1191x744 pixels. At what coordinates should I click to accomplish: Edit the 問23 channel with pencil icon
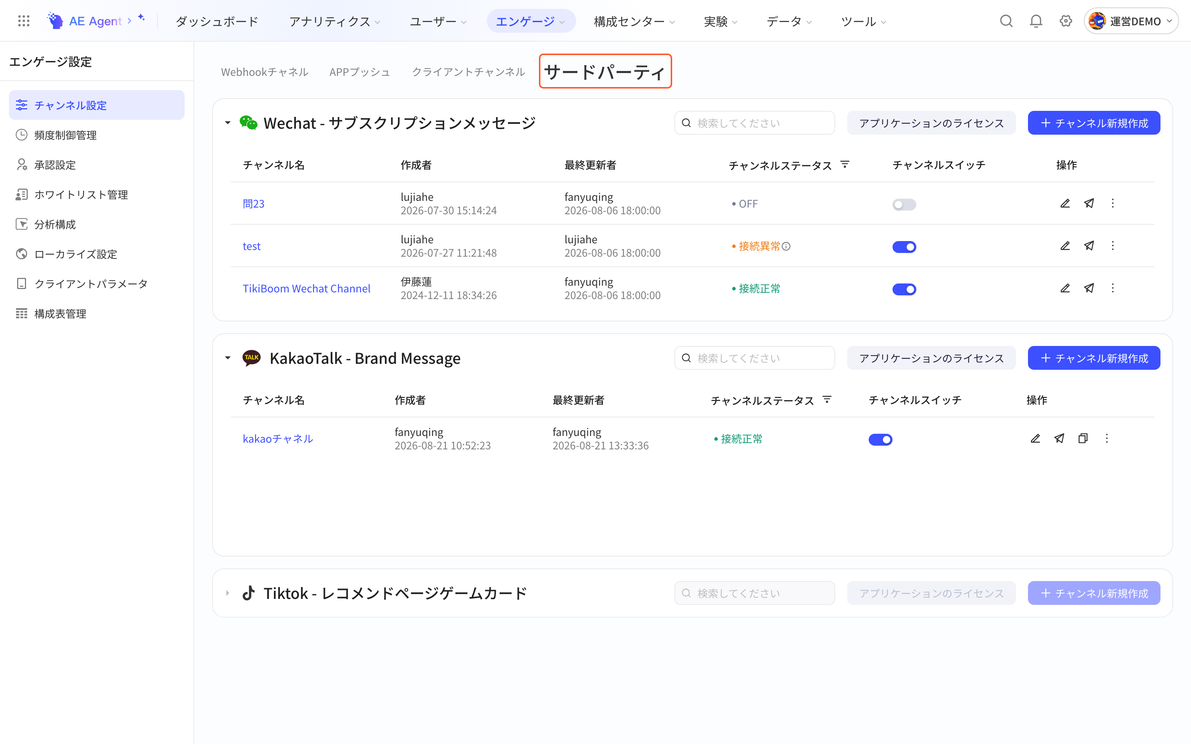pyautogui.click(x=1065, y=203)
